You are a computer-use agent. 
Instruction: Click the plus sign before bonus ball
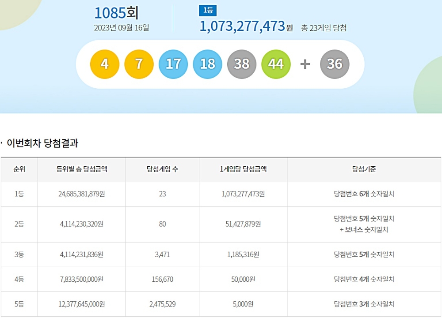click(x=305, y=64)
